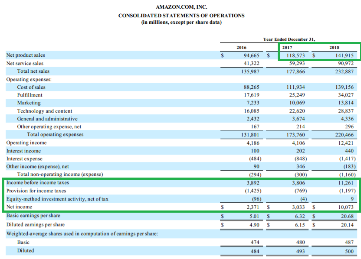Select Total net sales value 232,887
The width and height of the screenshot is (361, 259).
click(x=344, y=71)
